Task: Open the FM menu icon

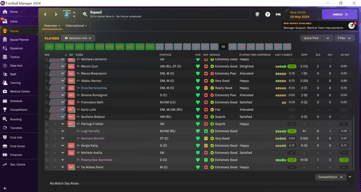Action: click(278, 14)
